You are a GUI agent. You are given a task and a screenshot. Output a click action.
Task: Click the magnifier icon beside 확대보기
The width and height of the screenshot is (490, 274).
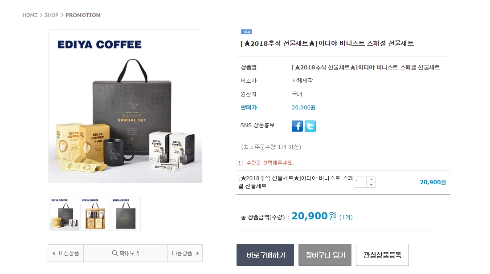pos(114,253)
